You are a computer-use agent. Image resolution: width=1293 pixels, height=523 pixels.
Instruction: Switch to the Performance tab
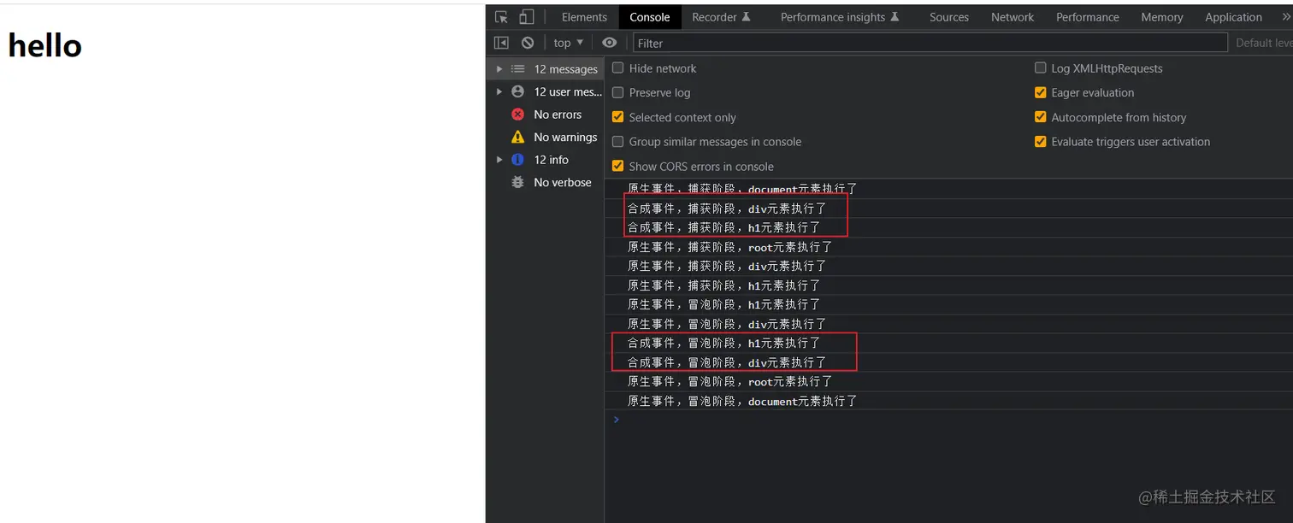point(1088,17)
